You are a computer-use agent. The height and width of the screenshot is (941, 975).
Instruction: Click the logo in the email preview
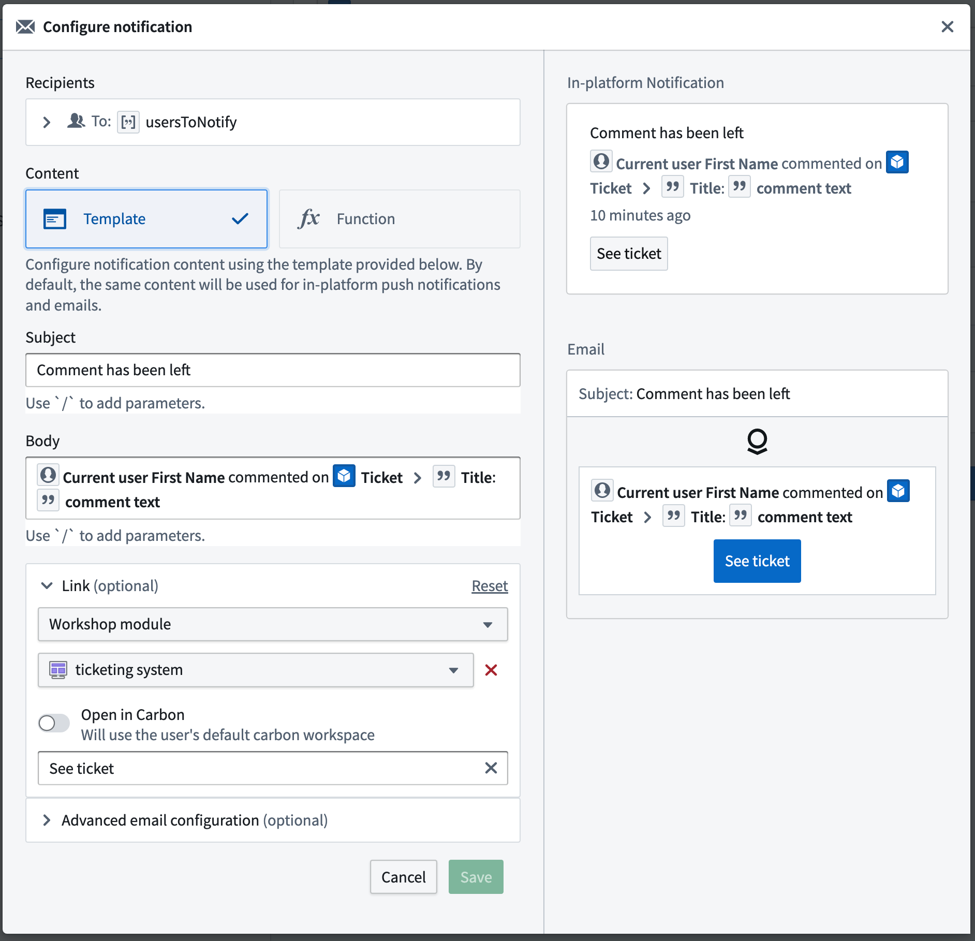[x=757, y=442]
